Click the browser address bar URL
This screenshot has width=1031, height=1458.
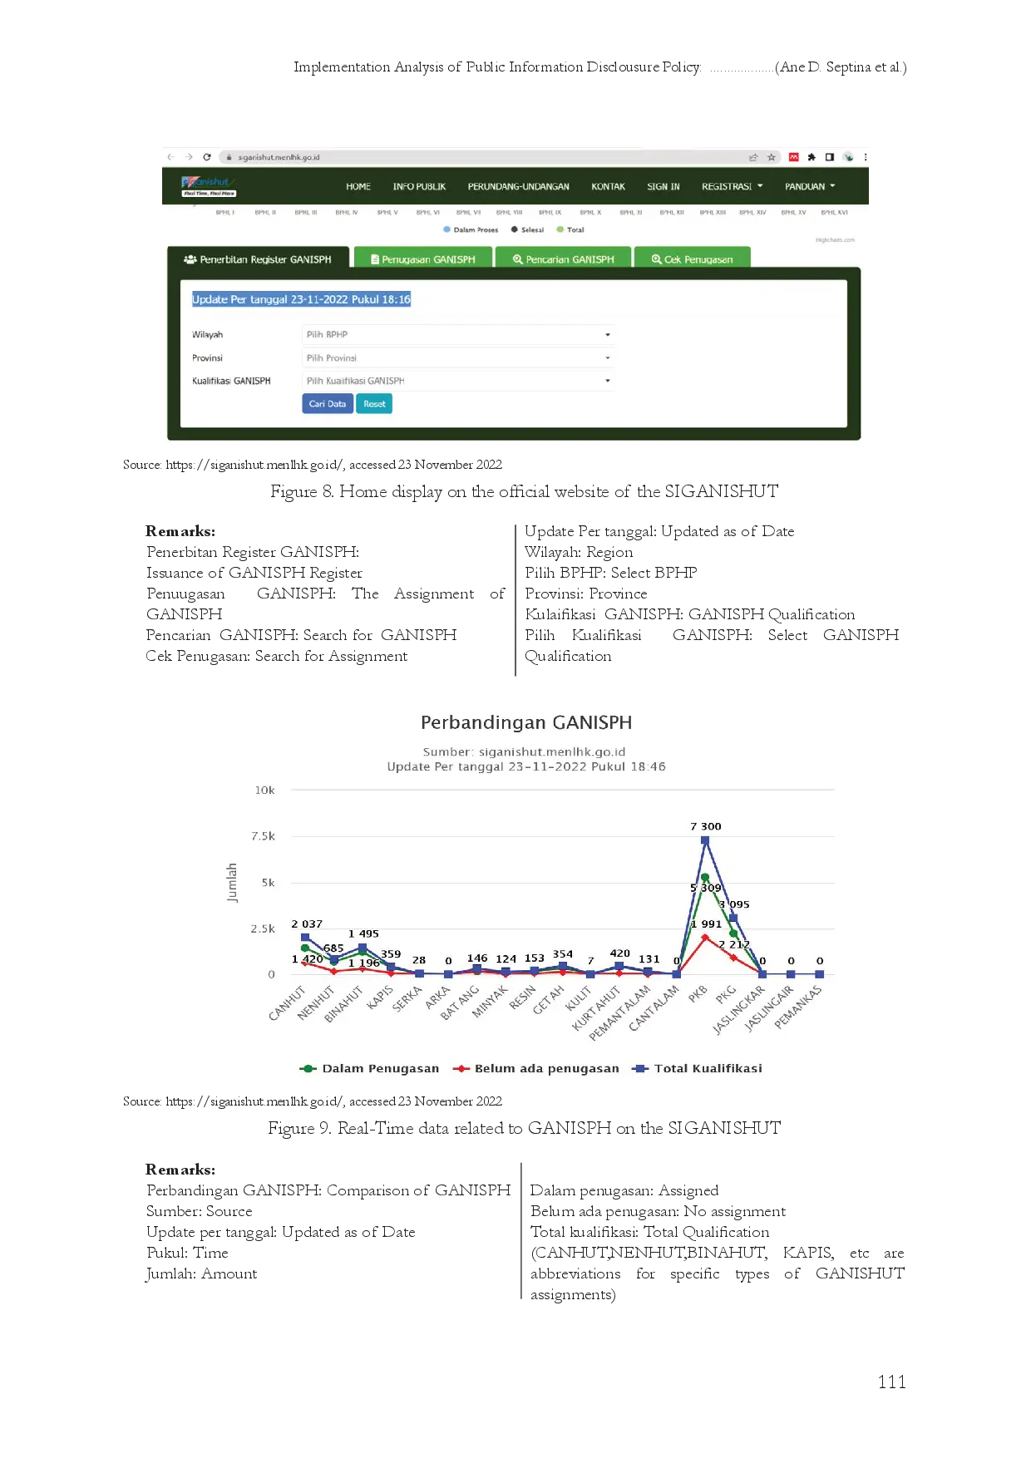point(279,157)
